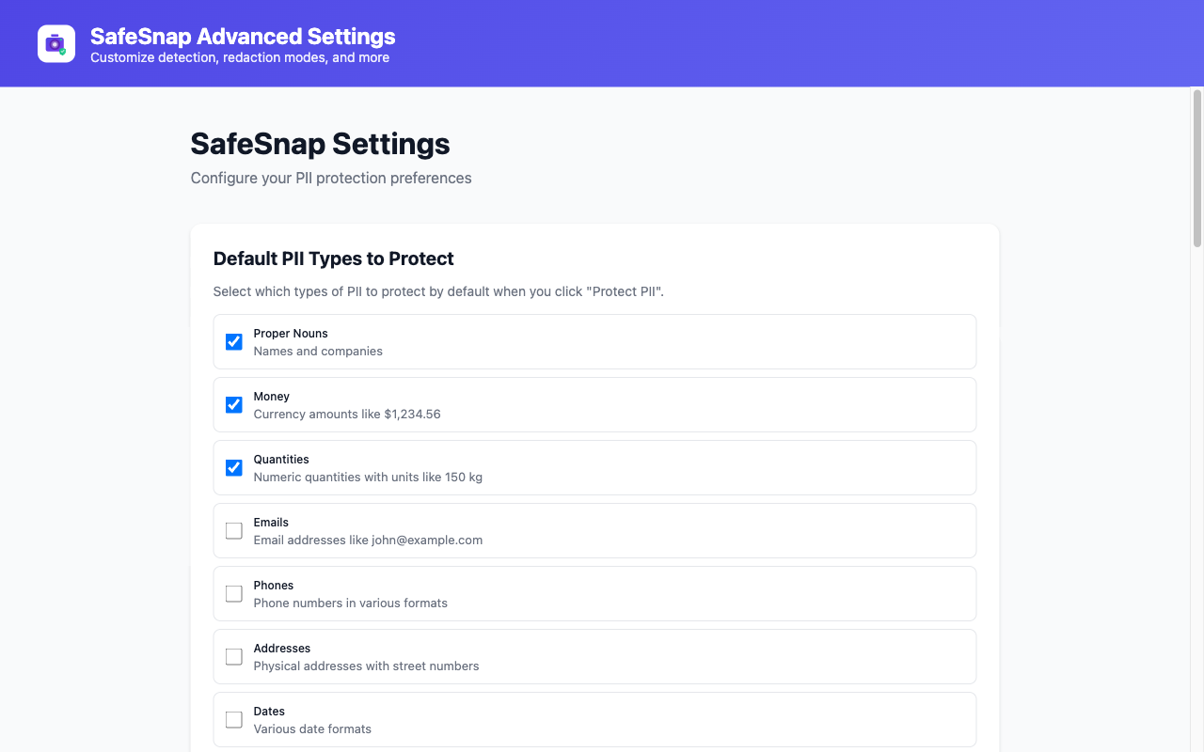This screenshot has width=1204, height=752.
Task: Check the Addresses checkbox
Action: coord(234,657)
